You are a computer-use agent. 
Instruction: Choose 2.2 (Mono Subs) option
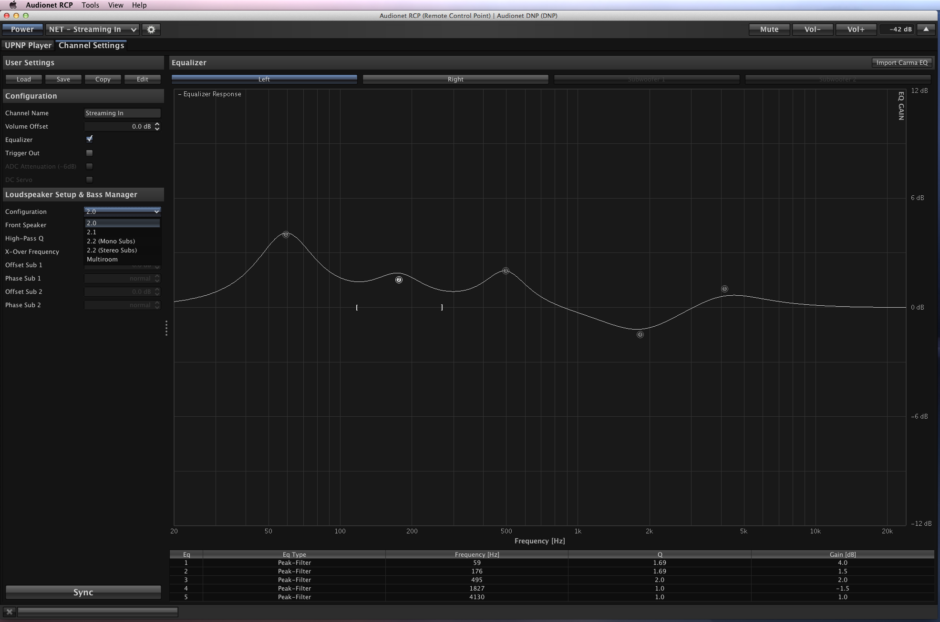123,241
